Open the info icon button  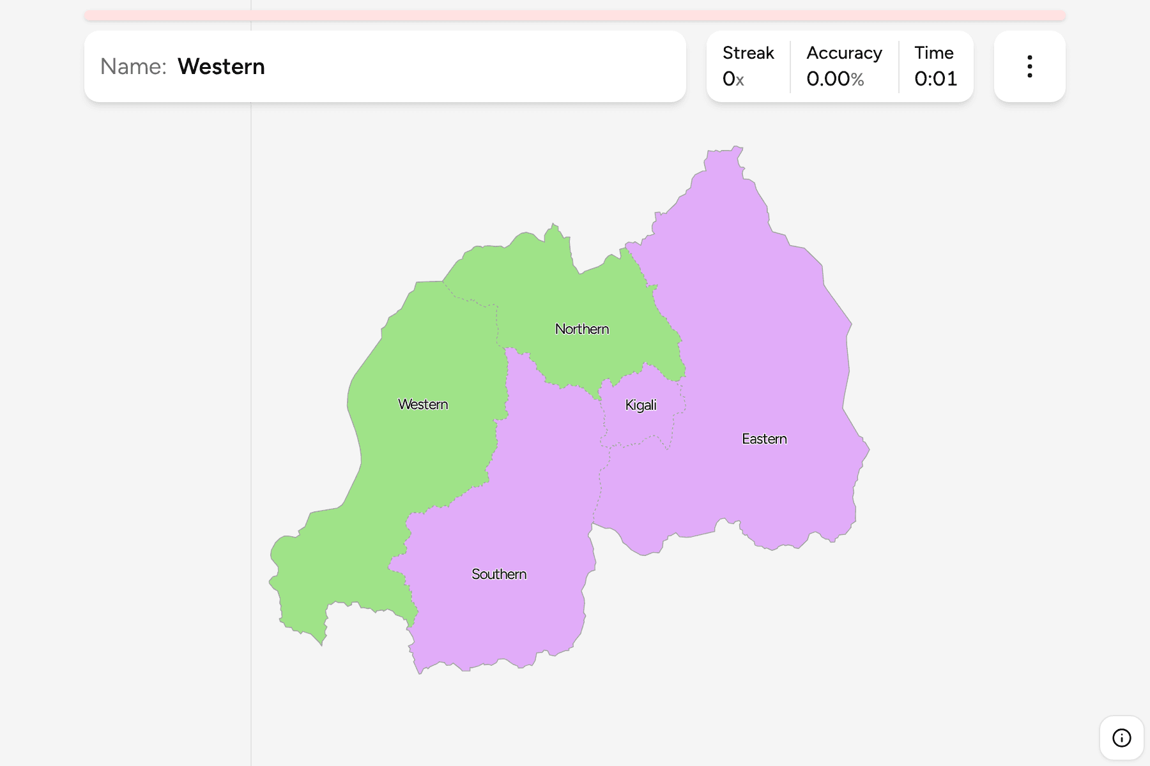1121,738
